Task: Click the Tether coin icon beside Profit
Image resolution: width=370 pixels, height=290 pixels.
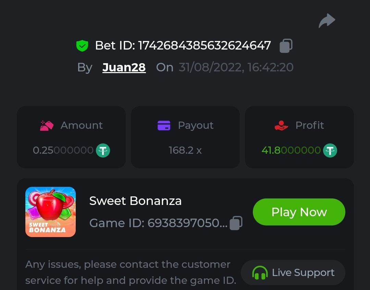Action: point(330,150)
